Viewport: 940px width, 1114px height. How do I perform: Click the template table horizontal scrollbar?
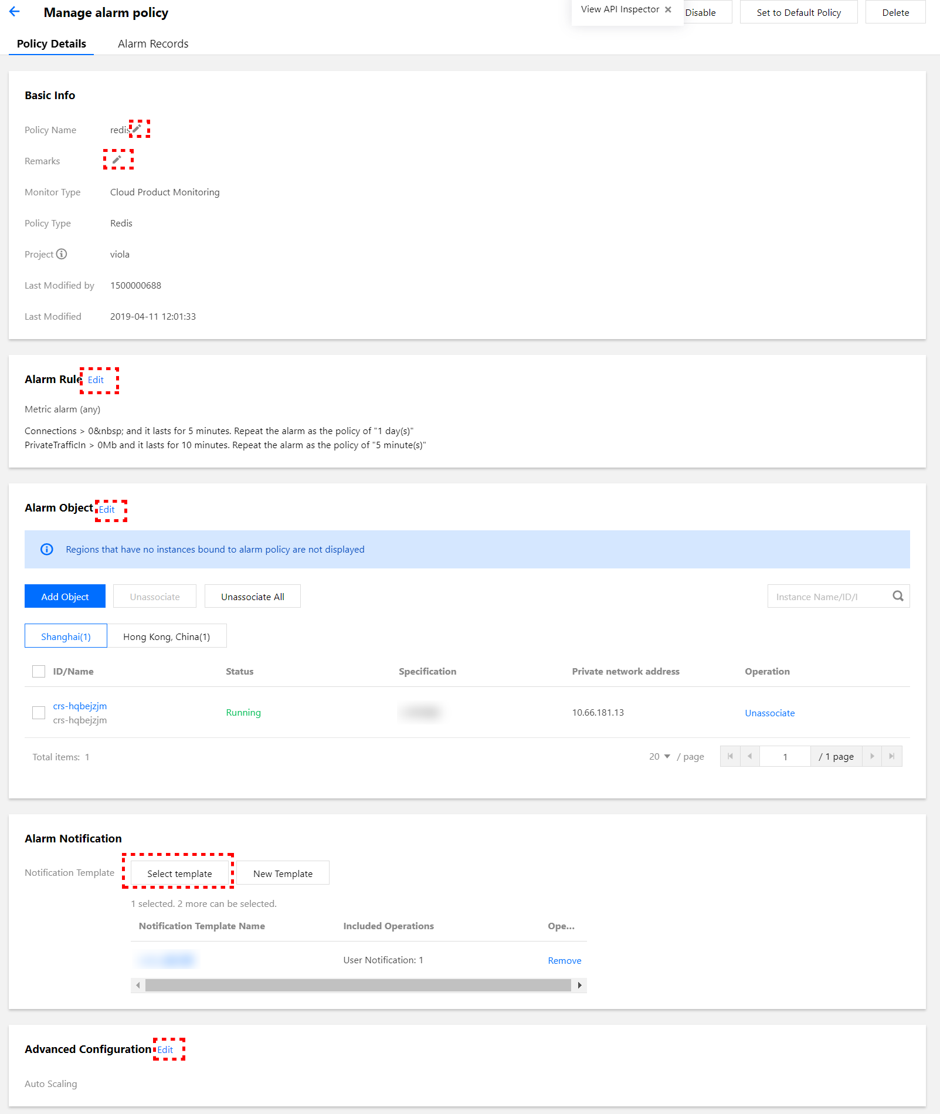coord(358,985)
